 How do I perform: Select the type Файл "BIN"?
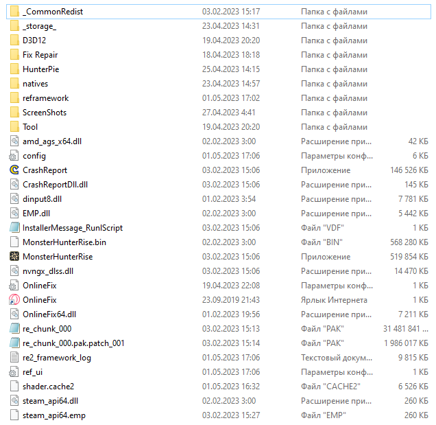point(322,242)
